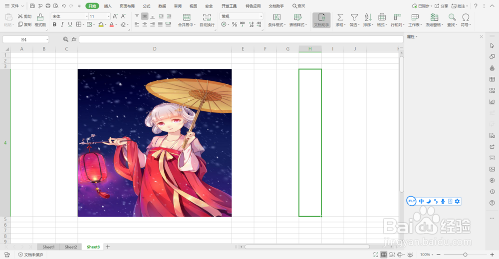499x259 pixels.
Task: Switch to the 页面布局 tab
Action: pyautogui.click(x=127, y=6)
